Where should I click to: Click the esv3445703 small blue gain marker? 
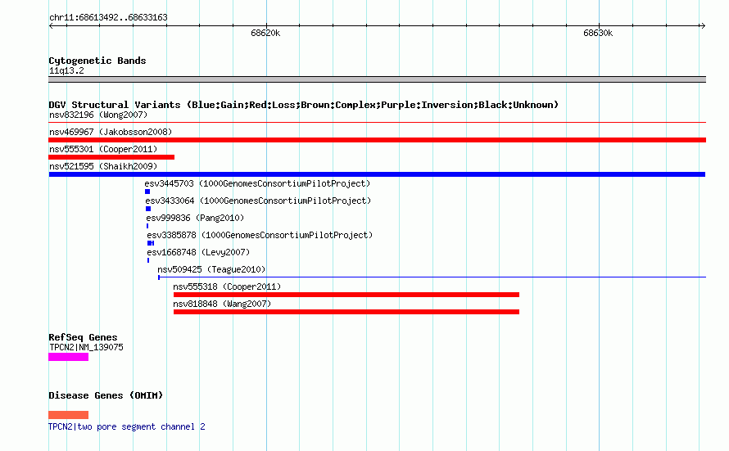pyautogui.click(x=147, y=192)
